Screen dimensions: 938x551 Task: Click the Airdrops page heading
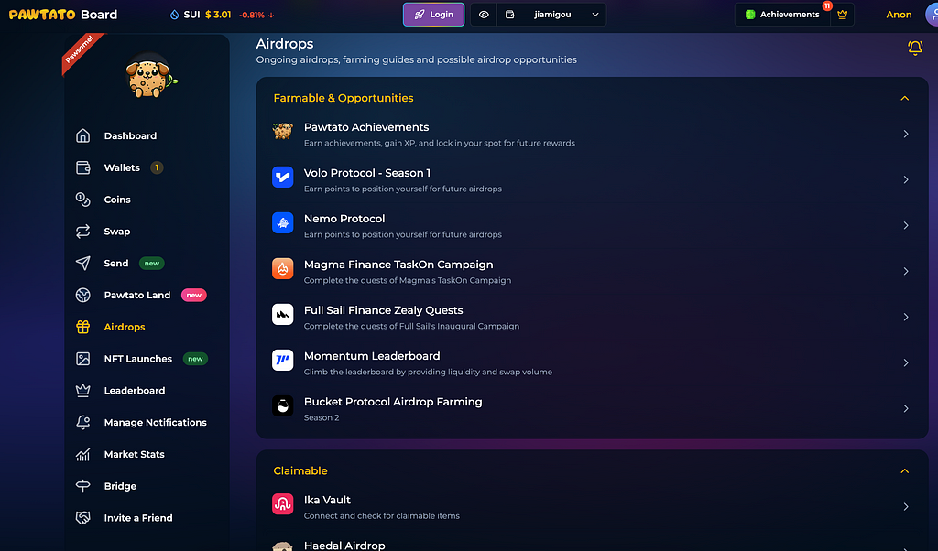(x=285, y=44)
